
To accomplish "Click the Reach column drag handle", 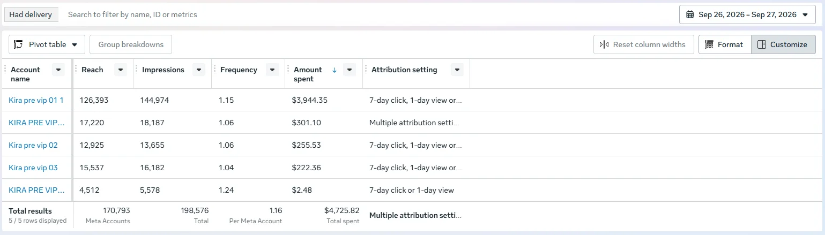I will [76, 70].
